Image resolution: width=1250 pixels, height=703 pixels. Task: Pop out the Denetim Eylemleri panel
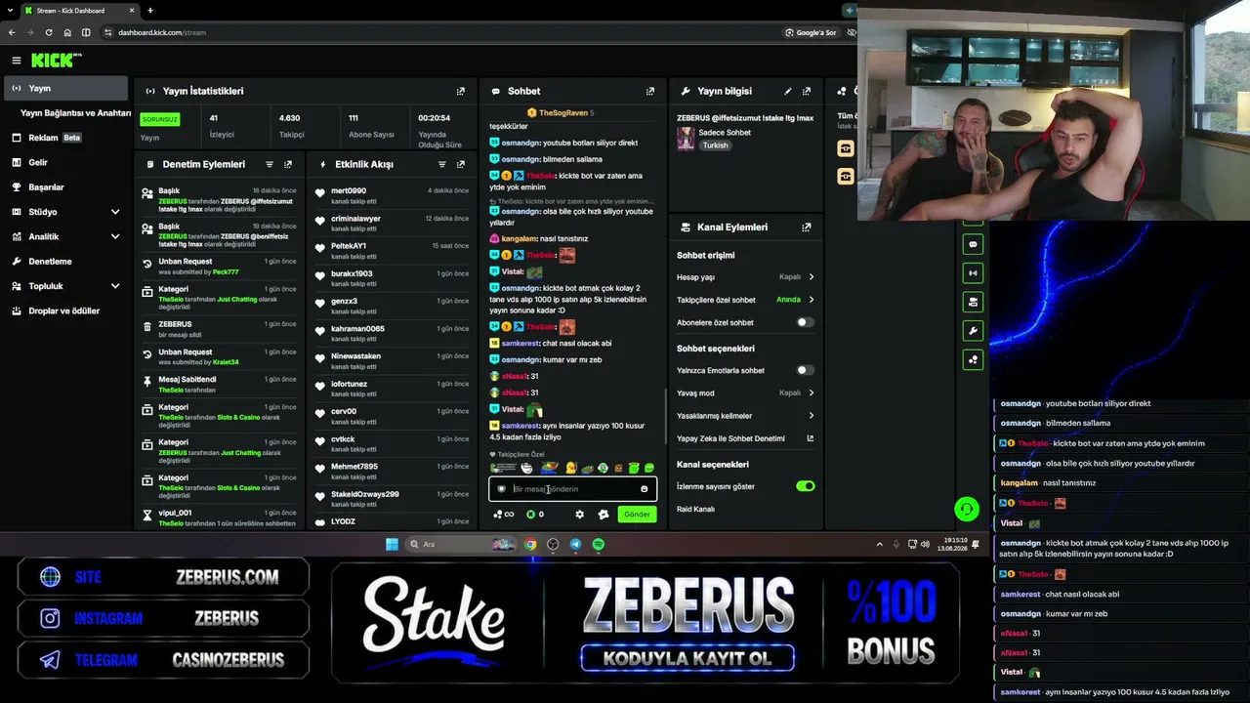pyautogui.click(x=288, y=164)
